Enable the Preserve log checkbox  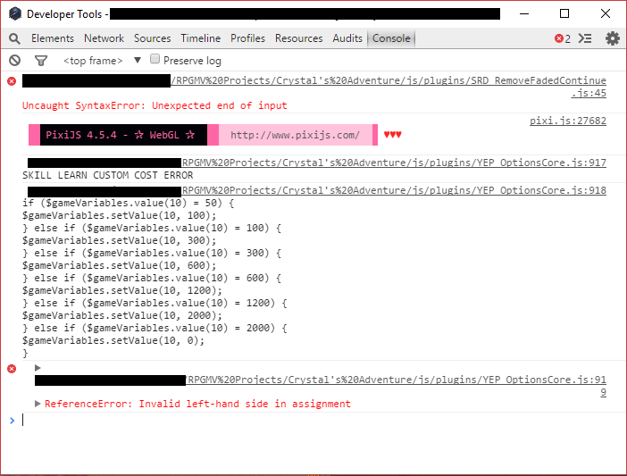tap(155, 59)
